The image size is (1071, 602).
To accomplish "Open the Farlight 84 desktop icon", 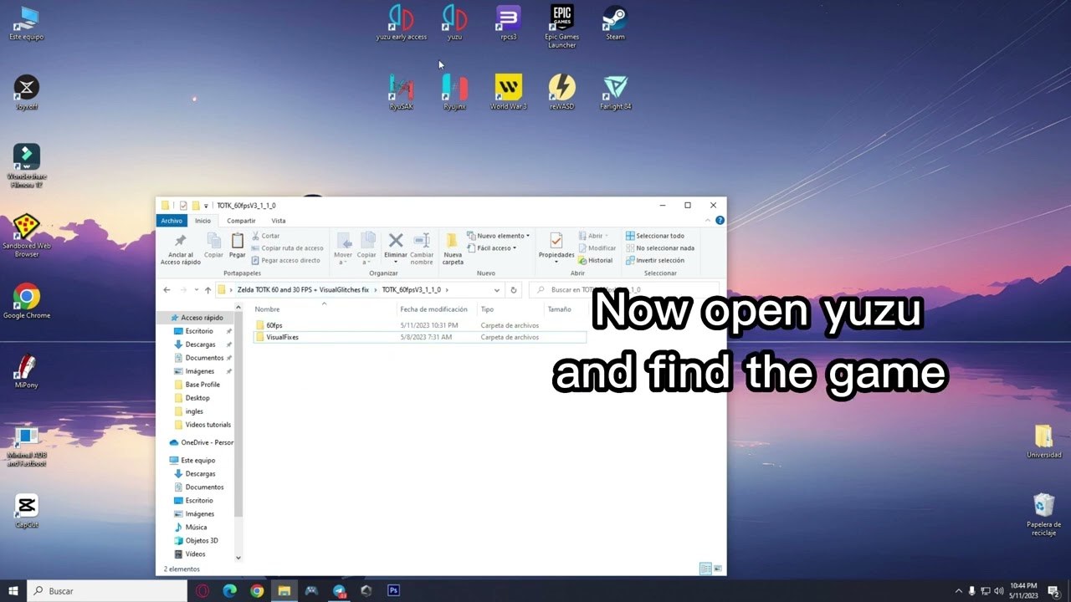I will (x=615, y=92).
